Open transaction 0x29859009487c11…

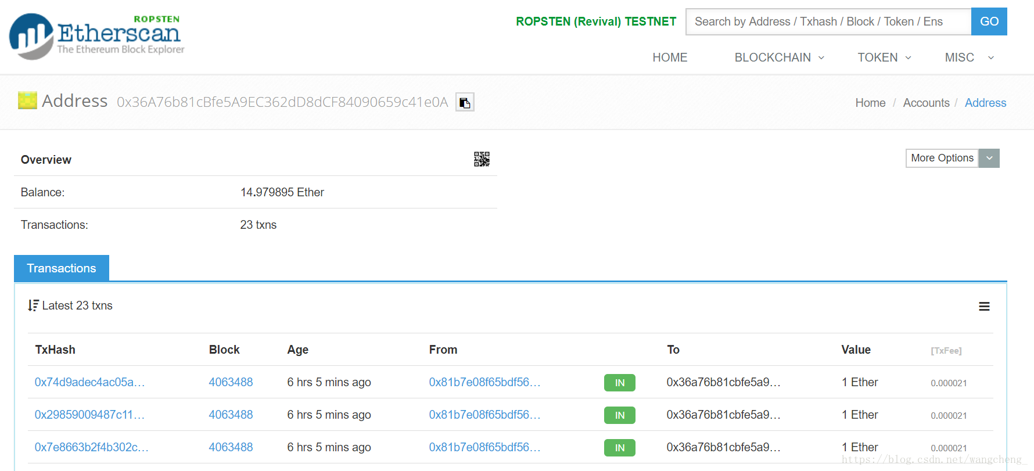point(89,415)
